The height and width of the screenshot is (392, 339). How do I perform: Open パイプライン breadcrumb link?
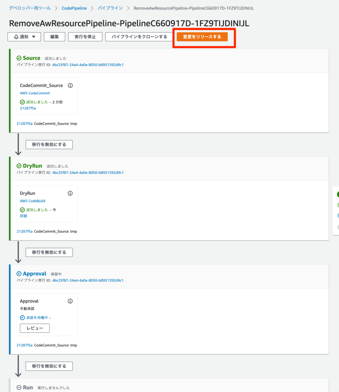(110, 8)
